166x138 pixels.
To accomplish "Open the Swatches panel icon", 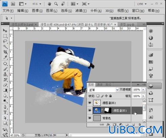I will (151, 62).
